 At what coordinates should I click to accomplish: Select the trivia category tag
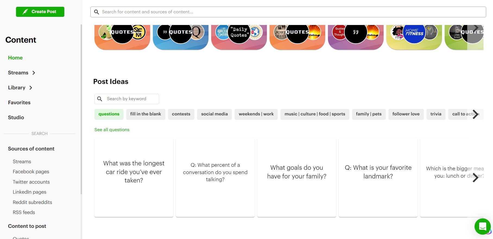(436, 114)
